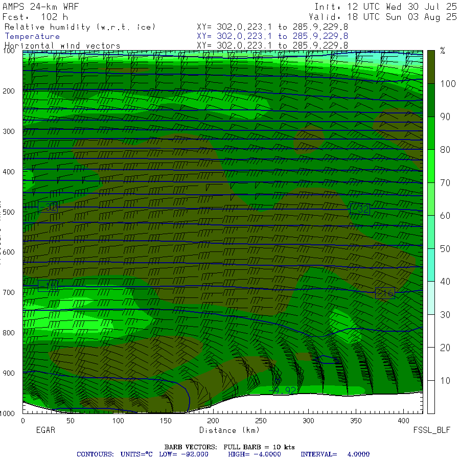Click the 0 distance axis label
The width and height of the screenshot is (460, 460).
coord(23,421)
